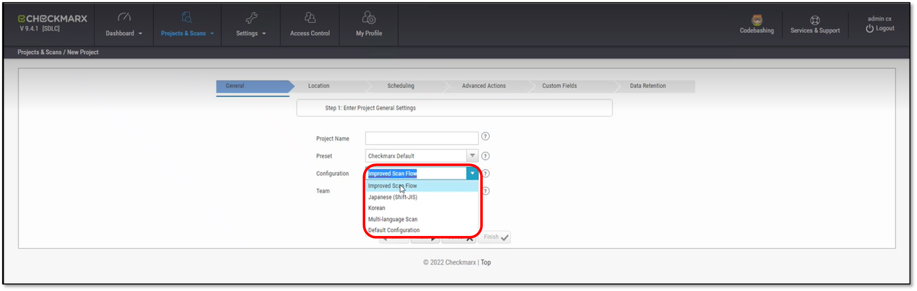The image size is (917, 291).
Task: Click the Codebashing link
Action: click(x=757, y=30)
